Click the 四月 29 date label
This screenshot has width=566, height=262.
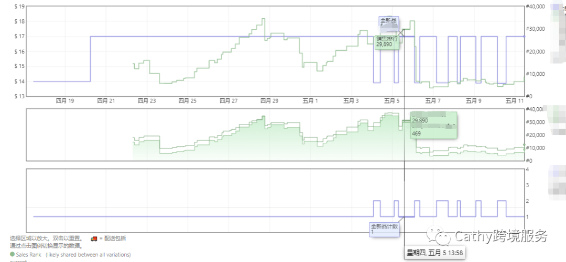click(270, 101)
